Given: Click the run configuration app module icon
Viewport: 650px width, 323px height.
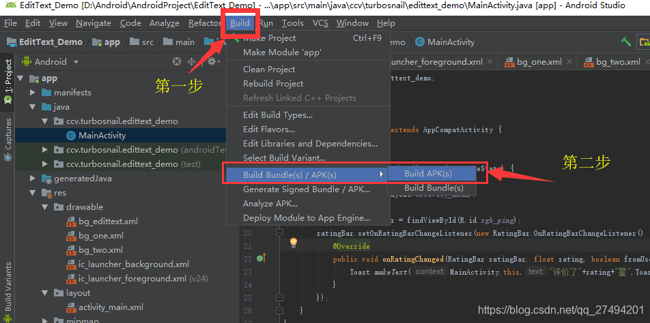Looking at the screenshot, I should point(645,42).
